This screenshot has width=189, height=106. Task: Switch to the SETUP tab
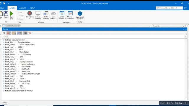point(32,8)
